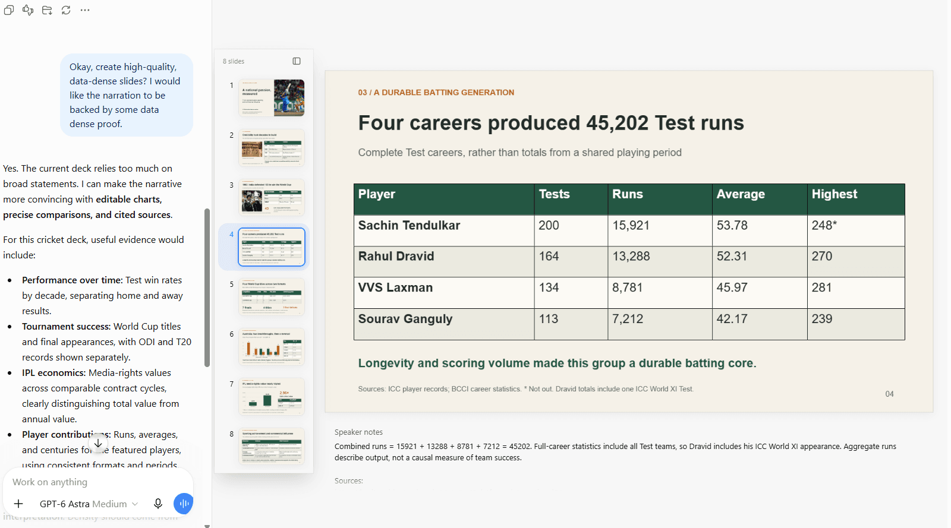Click Dravid's average "52.31"
This screenshot has height=528, width=951.
click(732, 257)
